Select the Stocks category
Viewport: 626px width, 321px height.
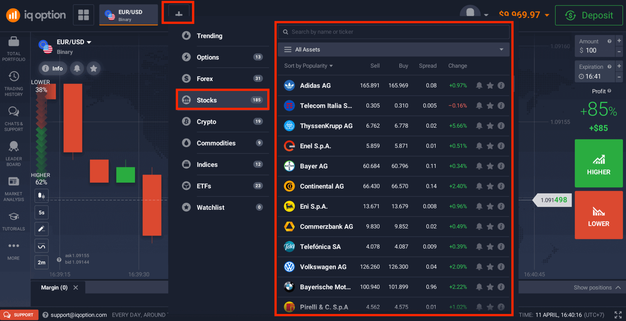click(x=223, y=100)
